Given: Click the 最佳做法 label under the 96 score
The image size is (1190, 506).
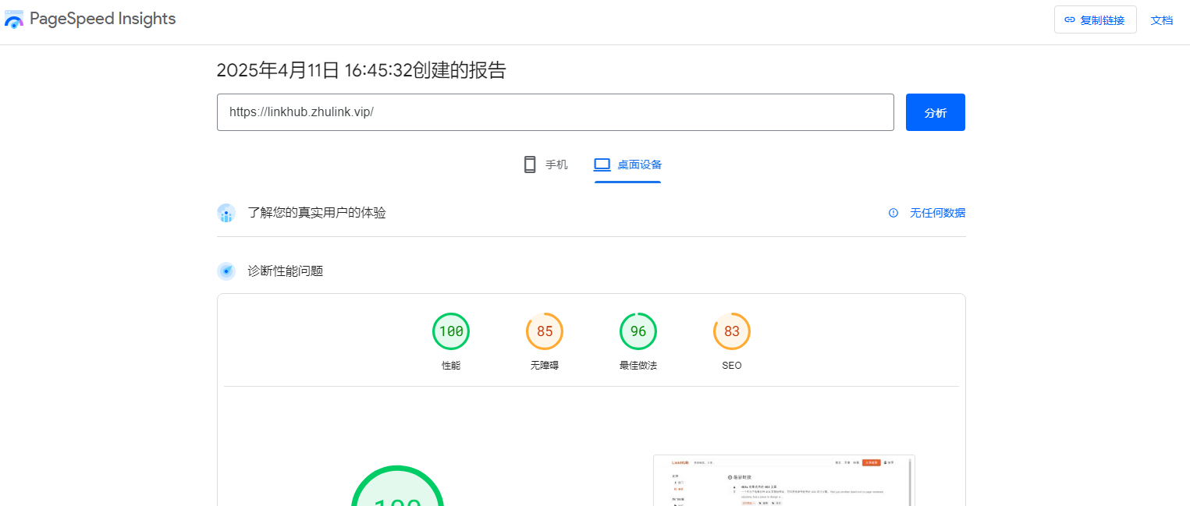Looking at the screenshot, I should [638, 365].
